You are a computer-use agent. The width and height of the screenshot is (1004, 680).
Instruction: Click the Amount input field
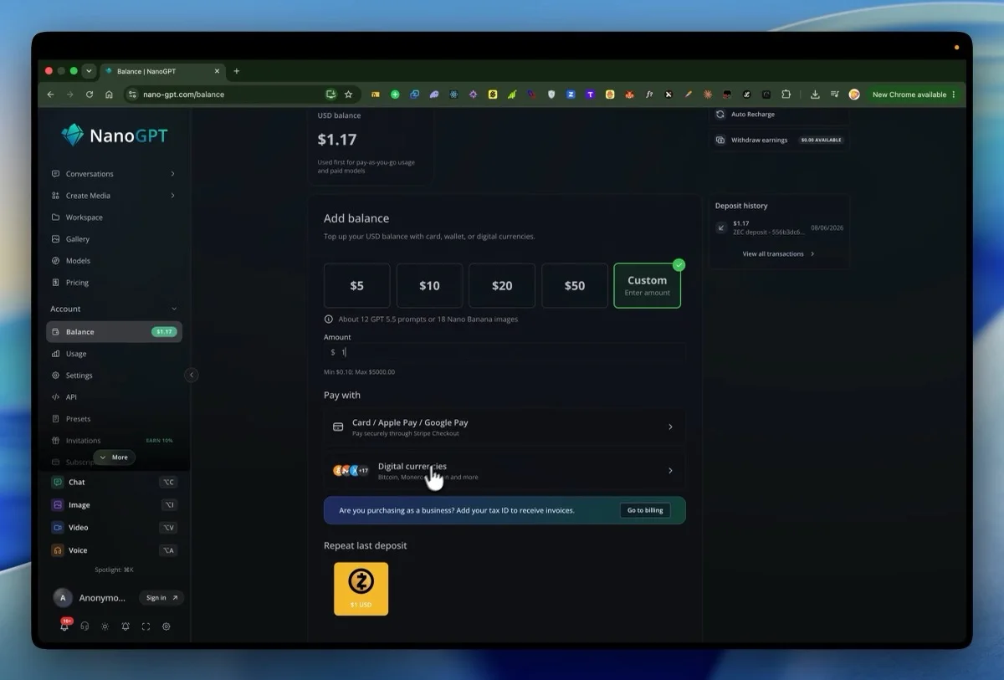505,353
